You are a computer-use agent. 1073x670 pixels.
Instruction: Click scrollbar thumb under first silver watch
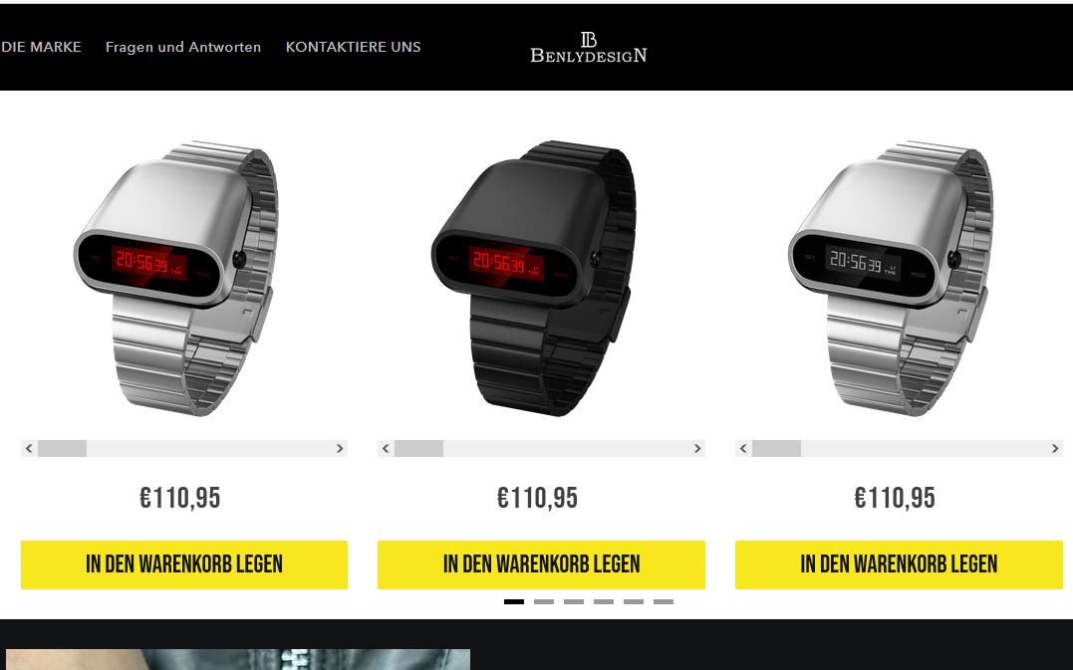point(63,448)
